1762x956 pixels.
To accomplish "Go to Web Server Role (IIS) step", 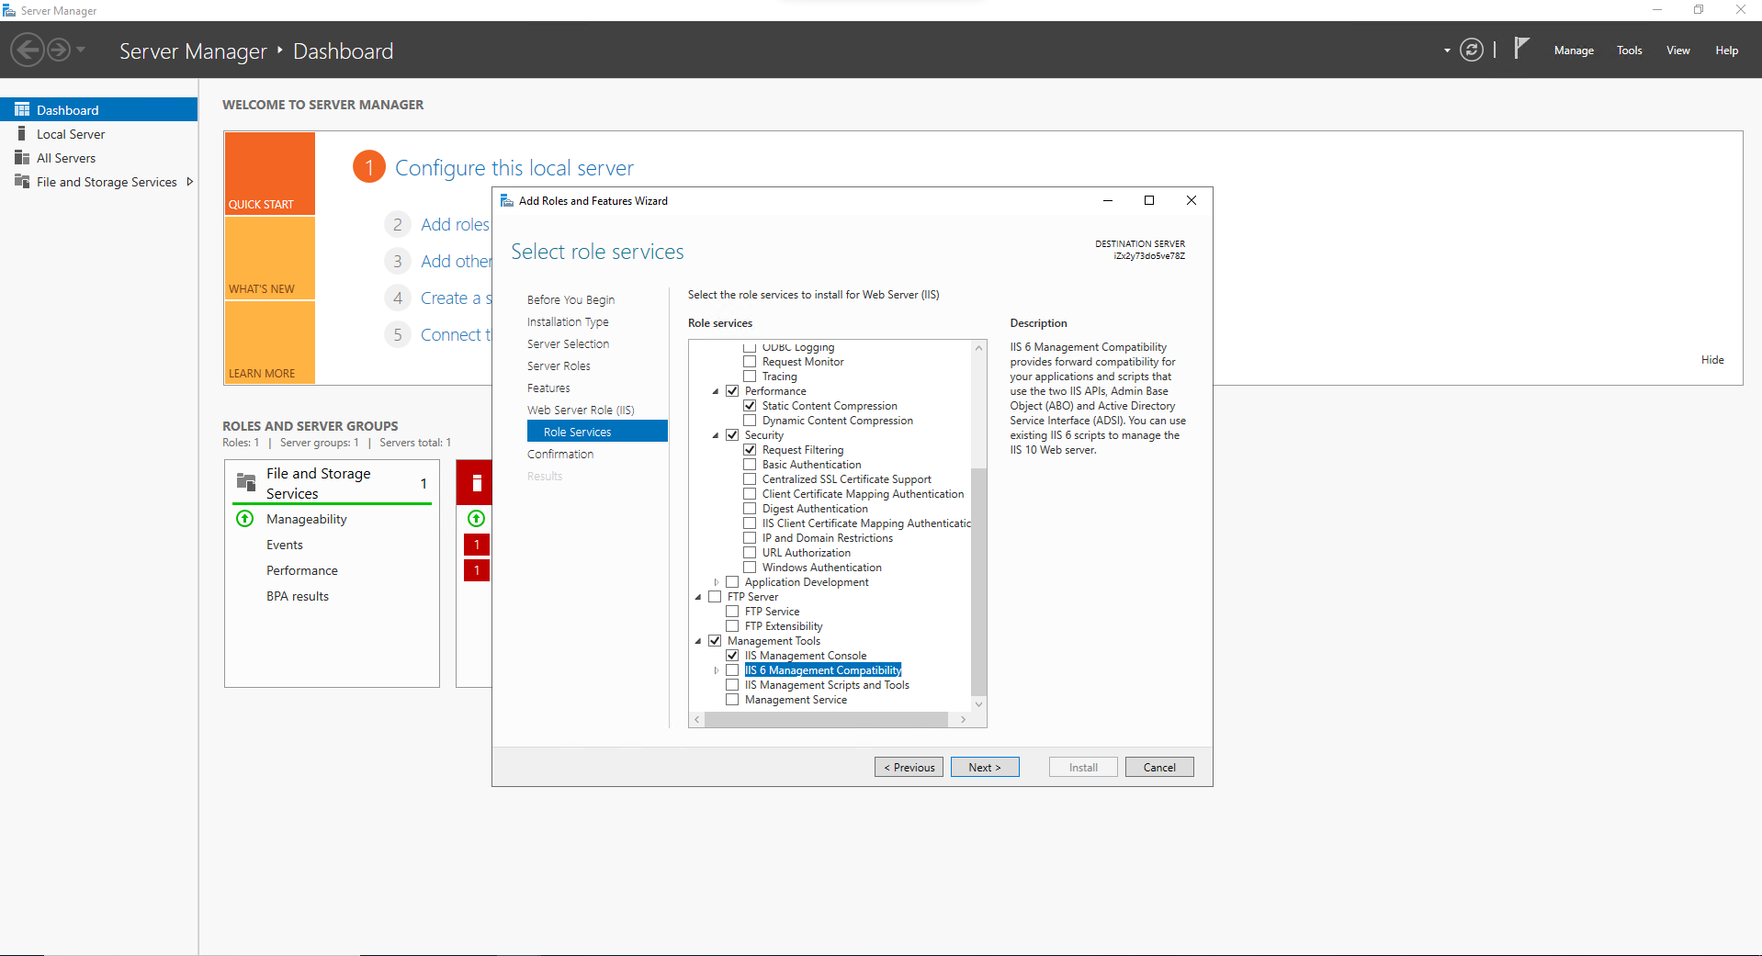I will pyautogui.click(x=581, y=410).
